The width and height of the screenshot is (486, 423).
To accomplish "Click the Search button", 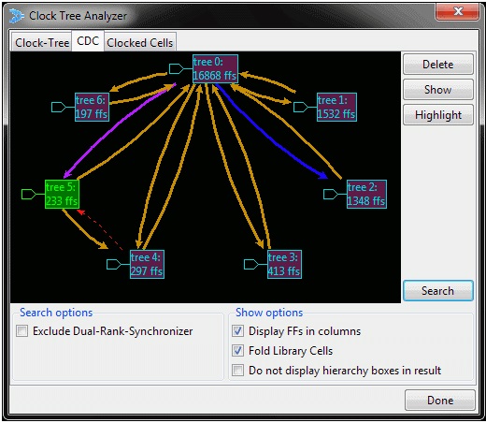I will point(438,291).
